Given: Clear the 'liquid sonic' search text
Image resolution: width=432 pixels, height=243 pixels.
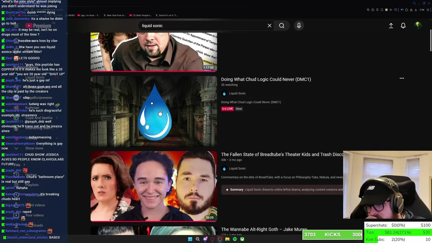Looking at the screenshot, I should [269, 26].
